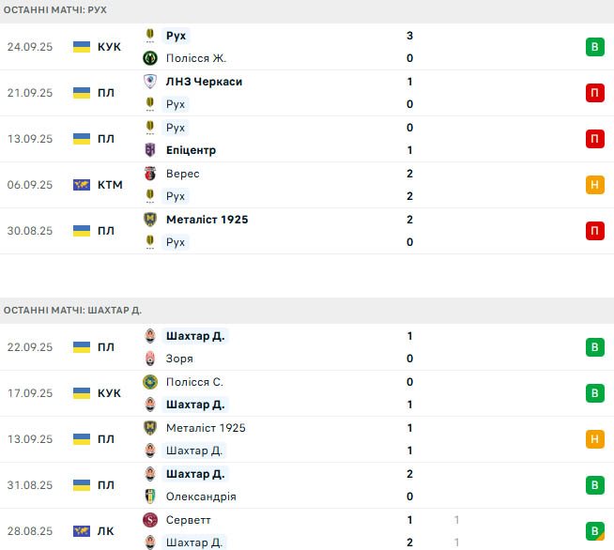This screenshot has height=550, width=614.
Task: Click the Епіцентр team crest
Action: tap(149, 150)
